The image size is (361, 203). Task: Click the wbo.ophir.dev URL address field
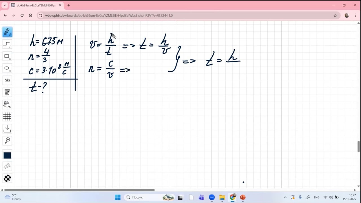pyautogui.click(x=109, y=16)
